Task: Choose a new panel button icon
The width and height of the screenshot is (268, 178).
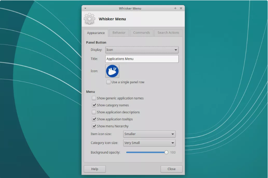Action: (112, 71)
